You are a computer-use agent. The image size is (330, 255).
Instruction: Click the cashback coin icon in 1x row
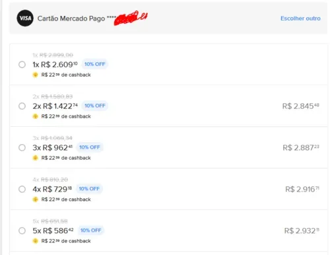pyautogui.click(x=35, y=75)
